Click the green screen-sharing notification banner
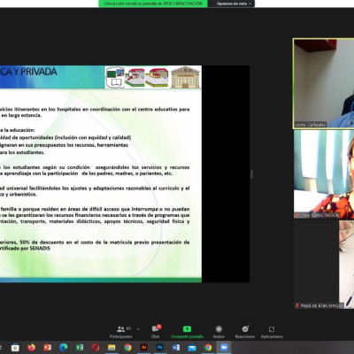Image resolution: width=354 pixels, height=354 pixels. pyautogui.click(x=153, y=4)
